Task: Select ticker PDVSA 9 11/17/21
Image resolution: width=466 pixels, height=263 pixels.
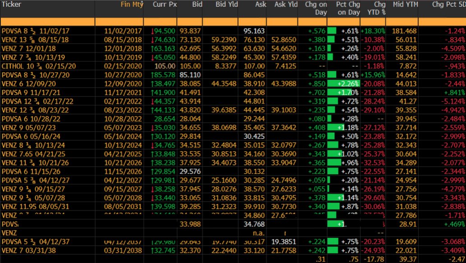Action: click(31, 93)
